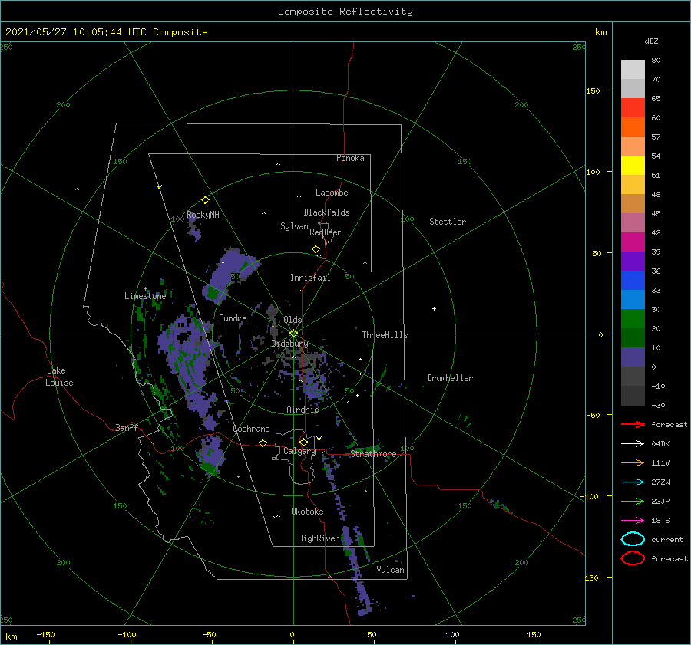This screenshot has width=691, height=645.
Task: Click the yellow diamond marker near RockyMH
Action: tap(205, 200)
